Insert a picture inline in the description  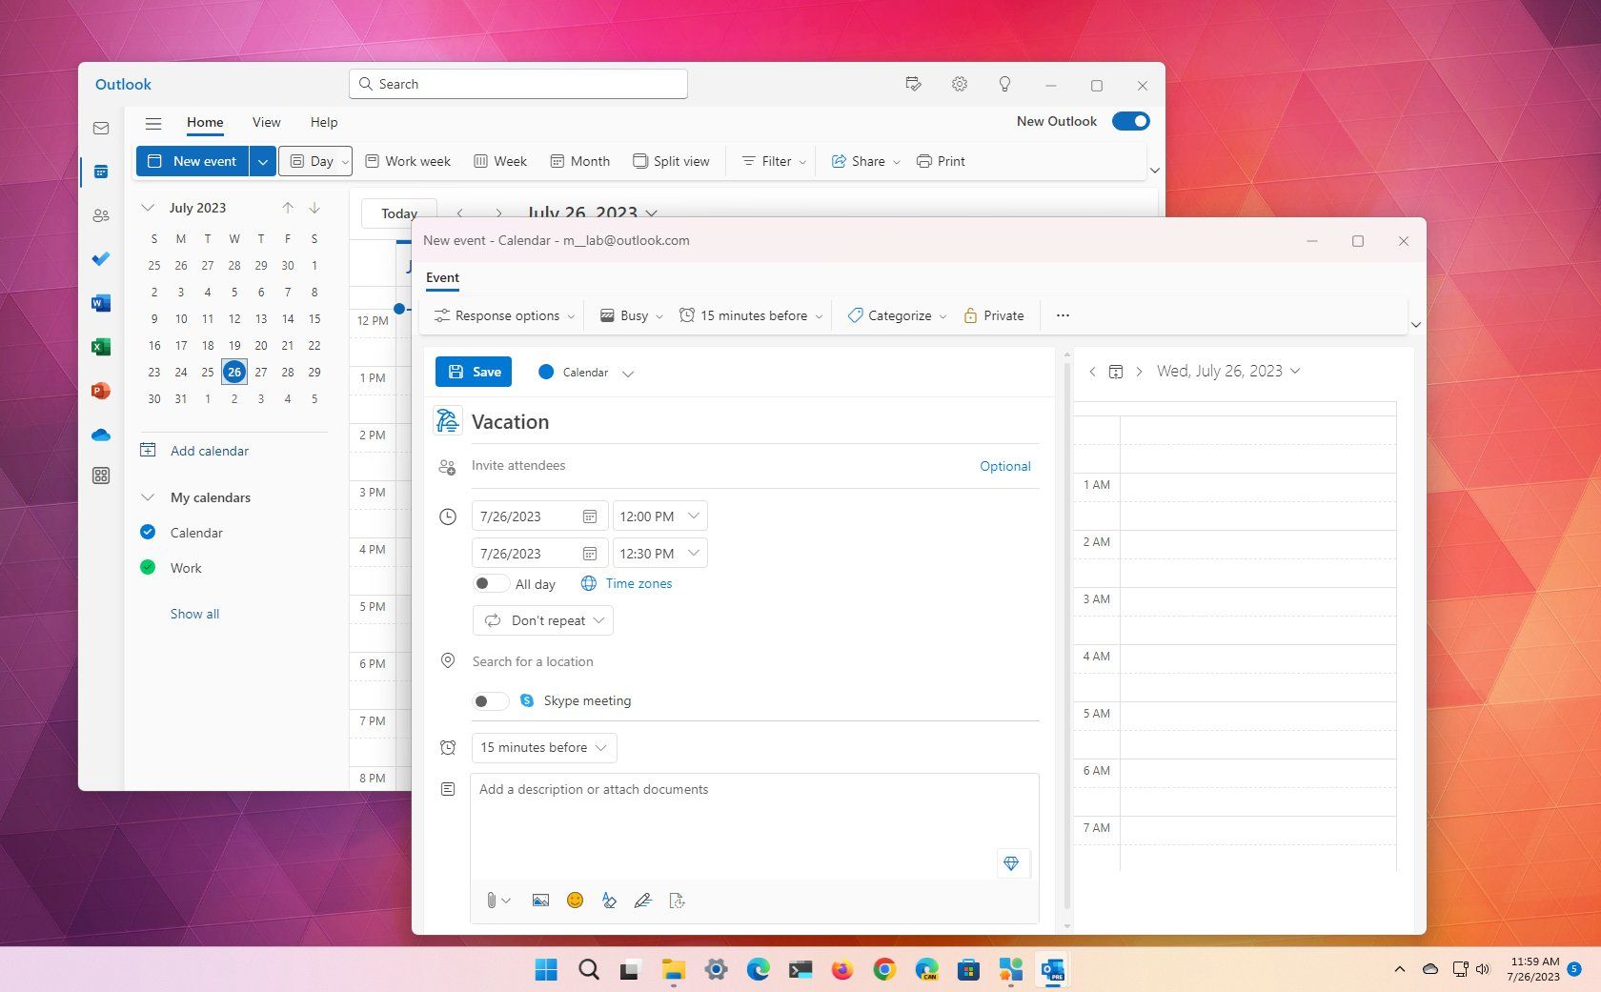coord(540,900)
